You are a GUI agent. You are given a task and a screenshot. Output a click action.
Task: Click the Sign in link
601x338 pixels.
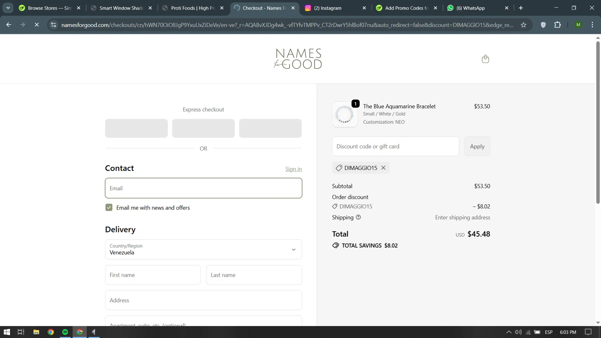[x=293, y=169]
